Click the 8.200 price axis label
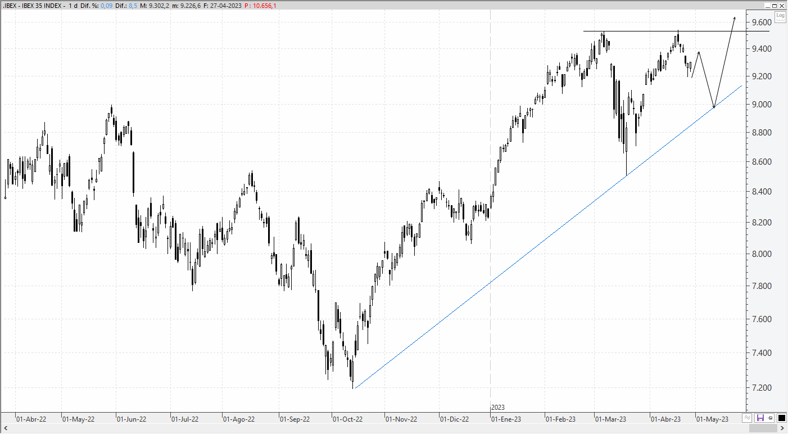This screenshot has width=788, height=434. point(762,223)
